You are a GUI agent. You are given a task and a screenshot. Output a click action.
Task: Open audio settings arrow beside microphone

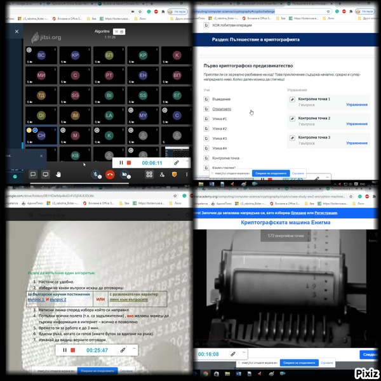point(100,177)
